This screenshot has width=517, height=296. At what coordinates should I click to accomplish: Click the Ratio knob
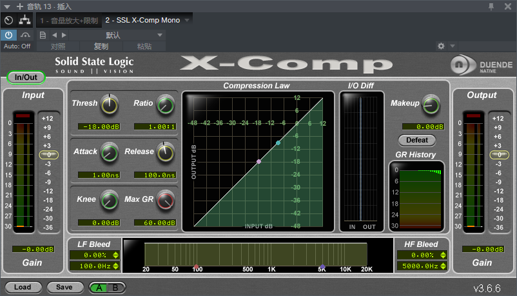166,104
